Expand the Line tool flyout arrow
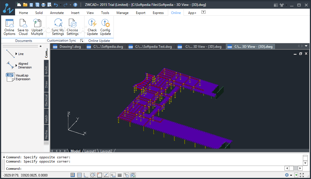 16,54
